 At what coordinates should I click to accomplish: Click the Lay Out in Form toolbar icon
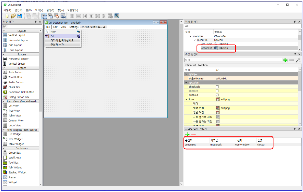[104, 16]
